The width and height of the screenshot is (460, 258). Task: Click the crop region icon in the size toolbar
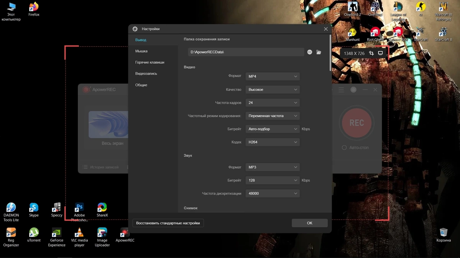(371, 53)
